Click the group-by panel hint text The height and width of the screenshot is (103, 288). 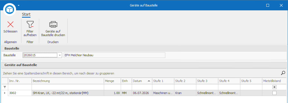pos(58,73)
